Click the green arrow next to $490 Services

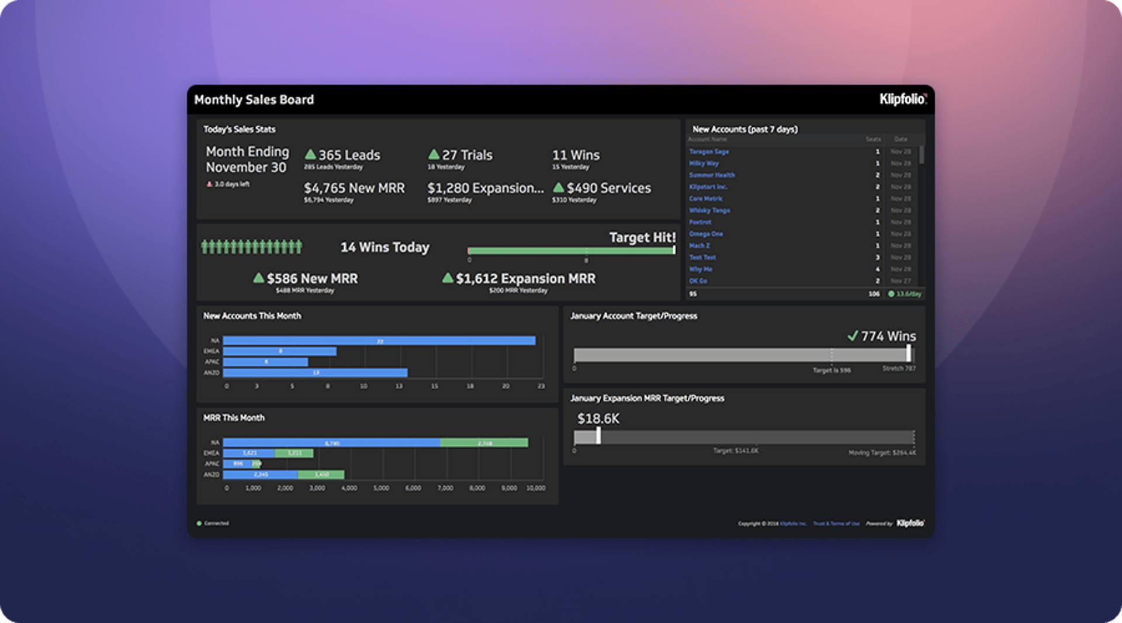pyautogui.click(x=558, y=188)
